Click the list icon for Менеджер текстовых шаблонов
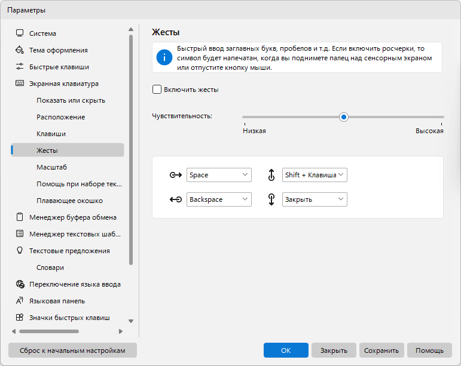Image resolution: width=461 pixels, height=366 pixels. 20,234
